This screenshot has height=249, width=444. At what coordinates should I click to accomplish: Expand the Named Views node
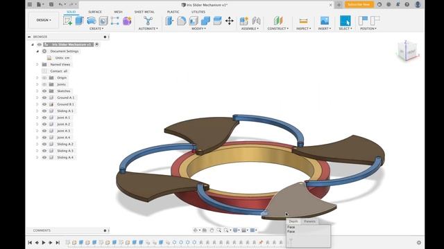[x=37, y=64]
